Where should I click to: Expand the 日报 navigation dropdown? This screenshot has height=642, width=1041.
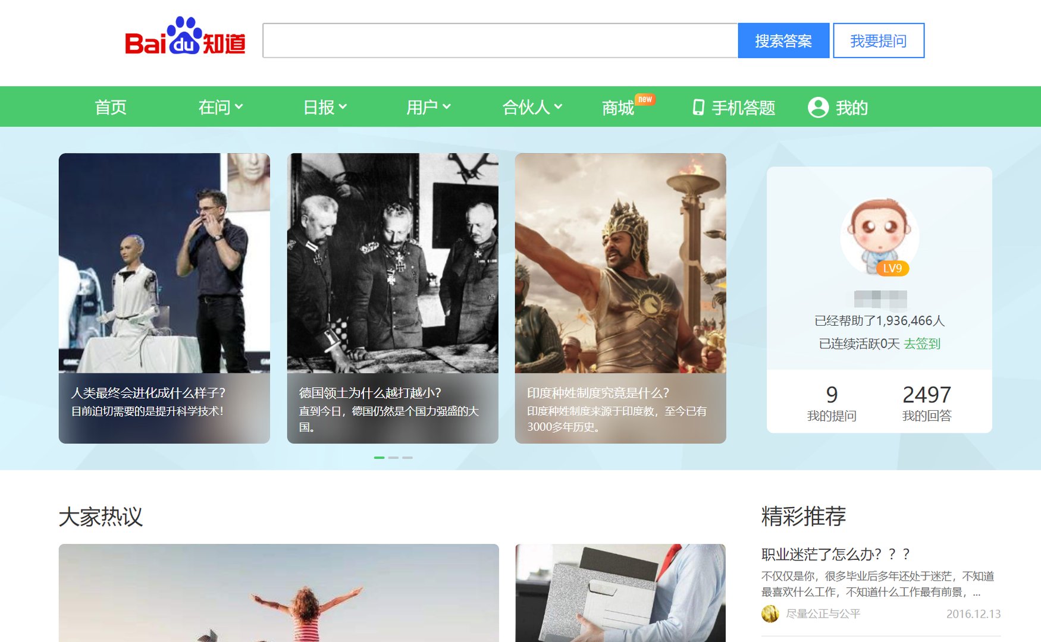[x=324, y=108]
